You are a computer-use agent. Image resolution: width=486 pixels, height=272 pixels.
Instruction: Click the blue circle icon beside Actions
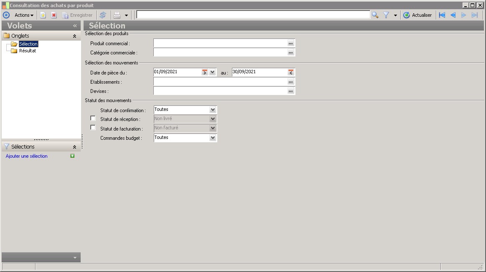6,15
